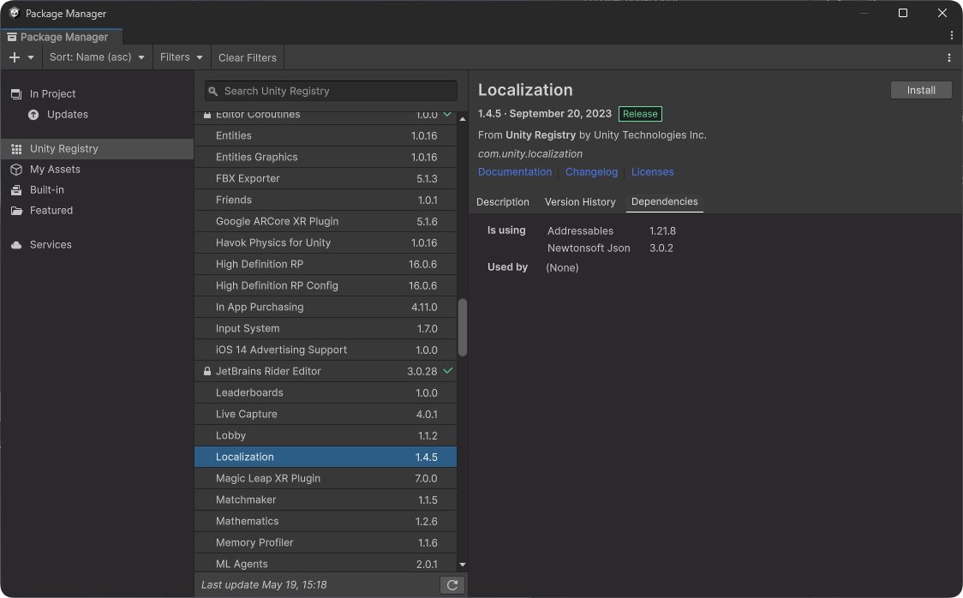Select the Package Manager window tab
This screenshot has width=963, height=598.
[x=62, y=37]
